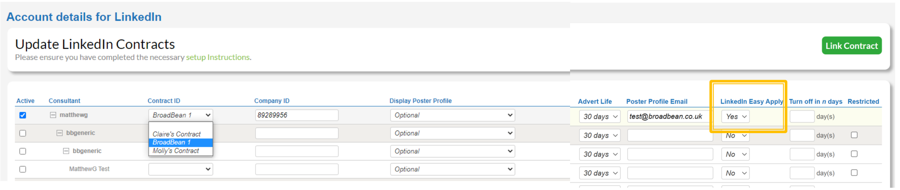Viewport: 900px width, 190px height.
Task: Pick BroadBean 1 in the contract list
Action: (x=172, y=142)
